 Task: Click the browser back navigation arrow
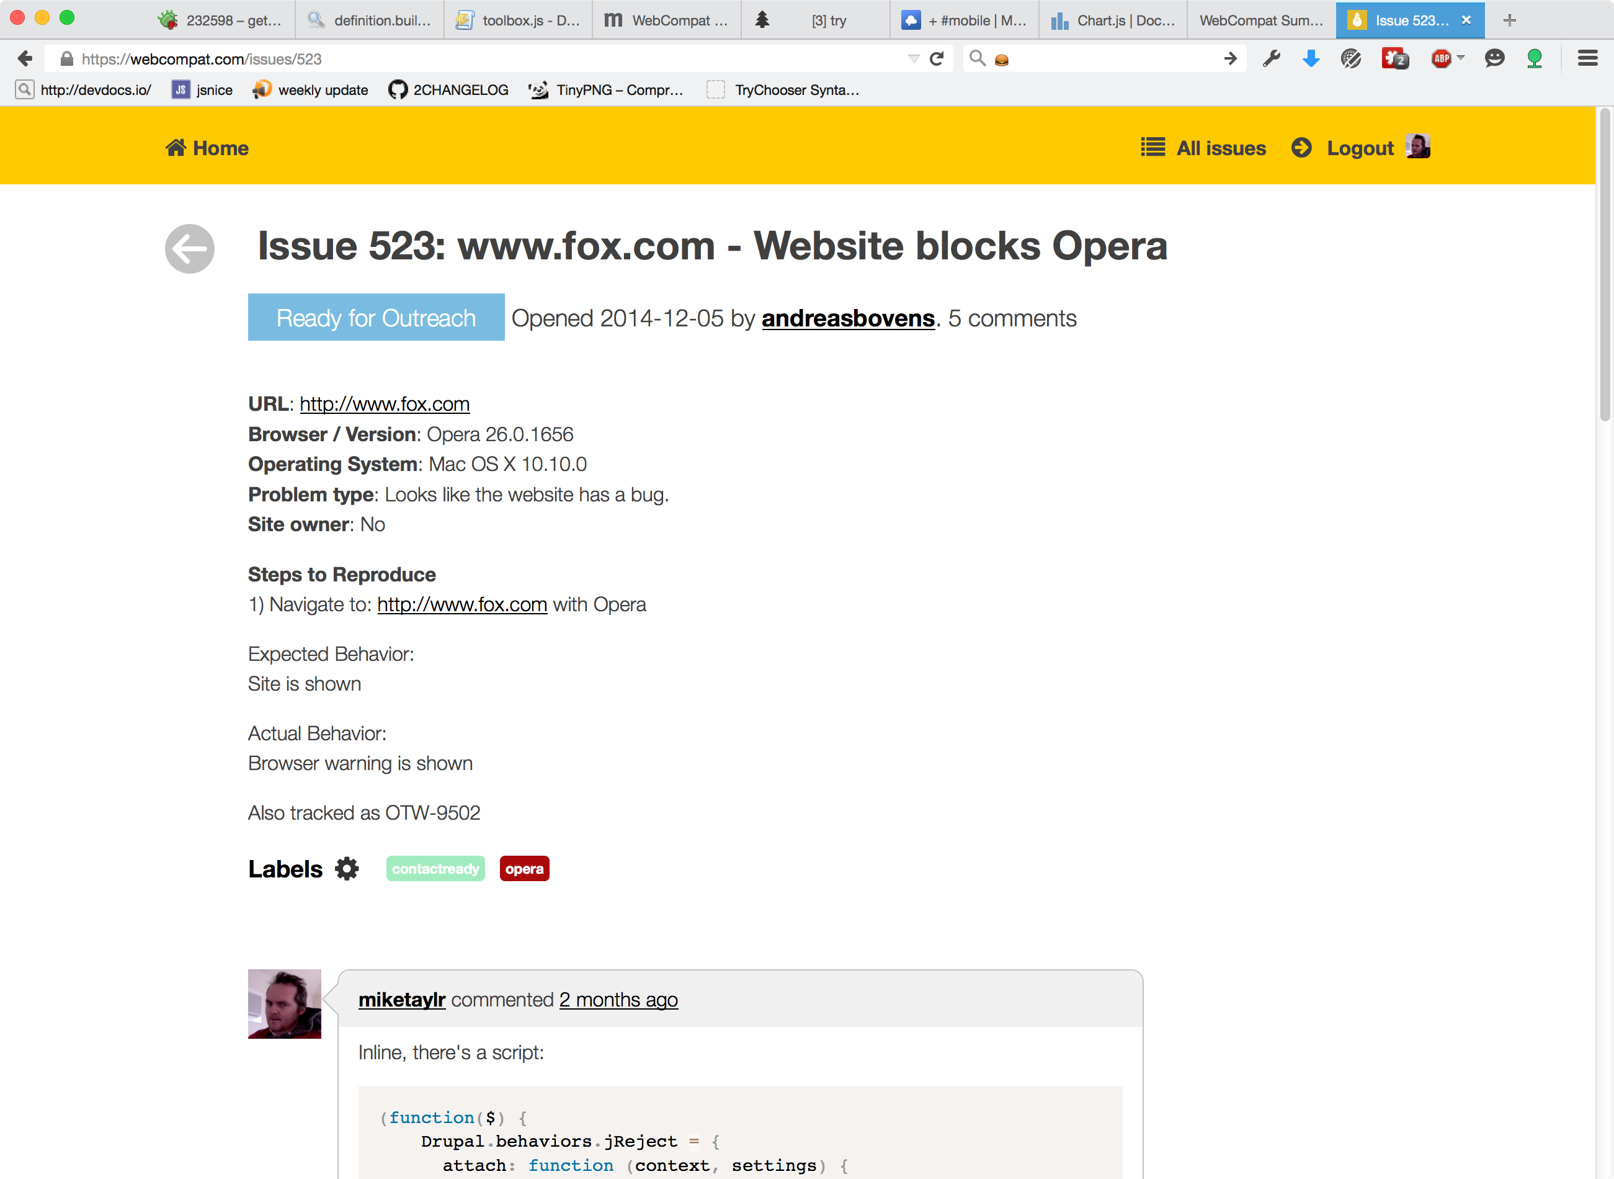(x=25, y=58)
